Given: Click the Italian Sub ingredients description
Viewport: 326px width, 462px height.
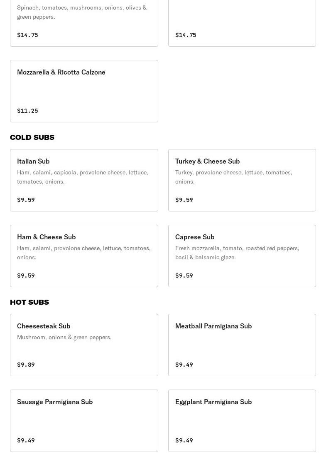Looking at the screenshot, I should [82, 177].
